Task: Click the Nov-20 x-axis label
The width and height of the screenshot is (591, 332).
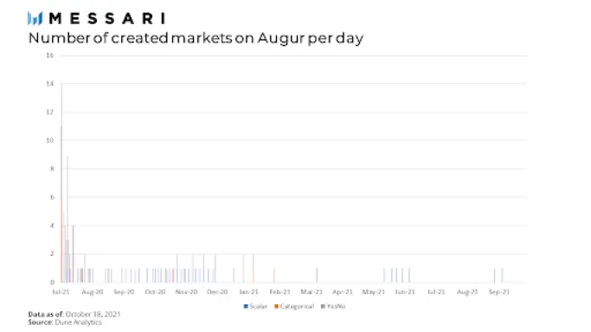Action: [186, 291]
